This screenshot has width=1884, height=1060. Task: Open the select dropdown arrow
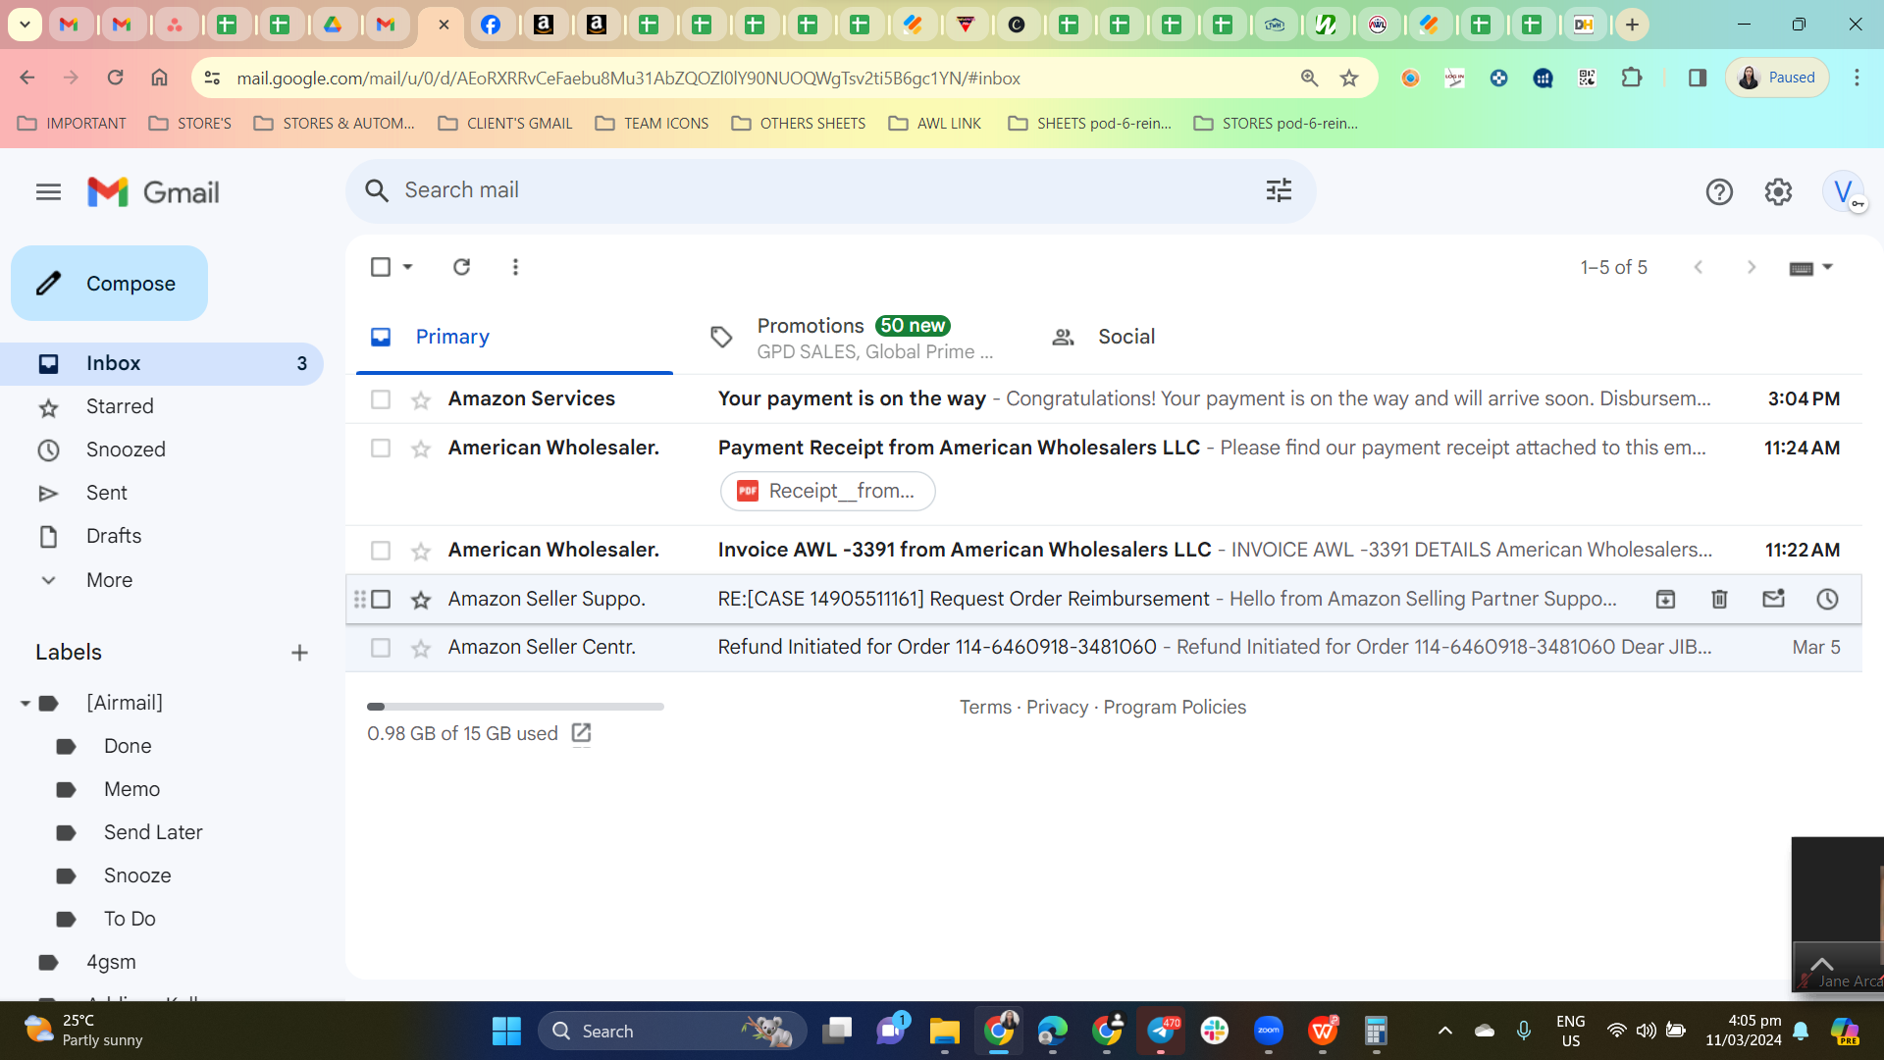pyautogui.click(x=407, y=267)
